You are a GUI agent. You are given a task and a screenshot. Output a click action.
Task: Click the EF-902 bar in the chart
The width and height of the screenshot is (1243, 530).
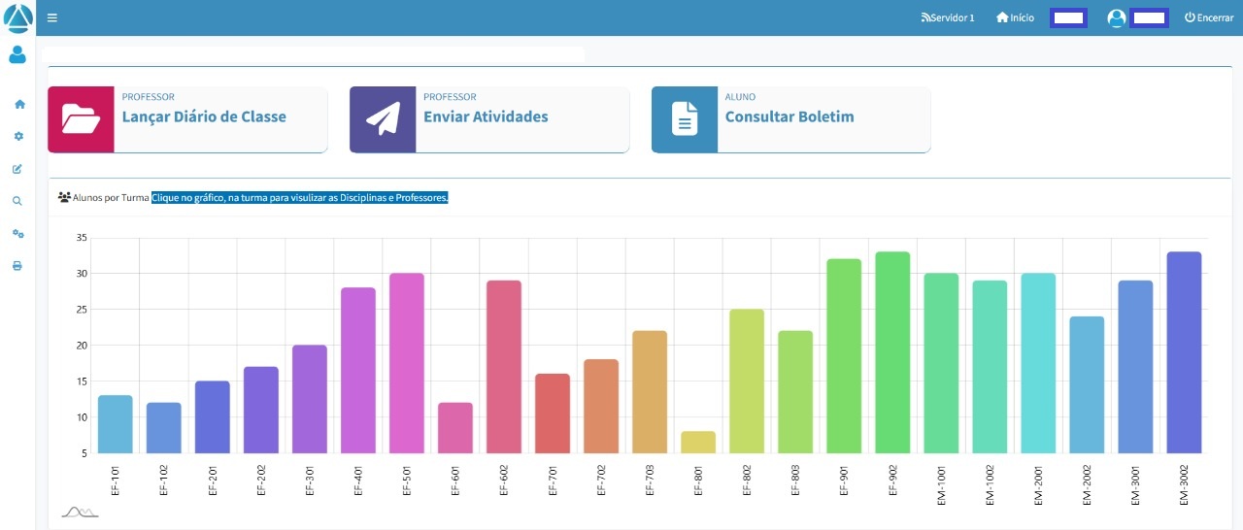coord(892,352)
